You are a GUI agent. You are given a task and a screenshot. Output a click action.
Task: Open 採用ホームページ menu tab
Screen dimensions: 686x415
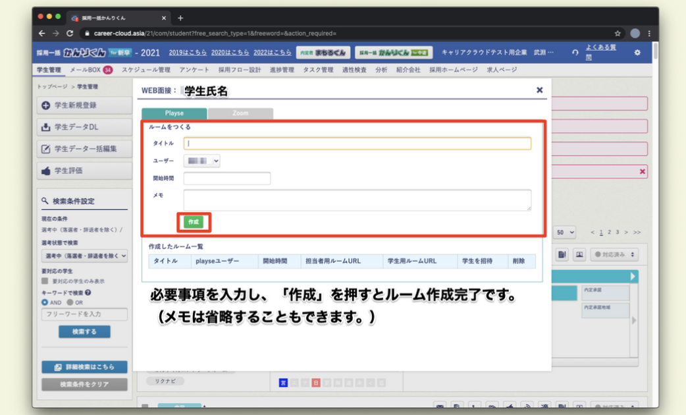tap(453, 70)
